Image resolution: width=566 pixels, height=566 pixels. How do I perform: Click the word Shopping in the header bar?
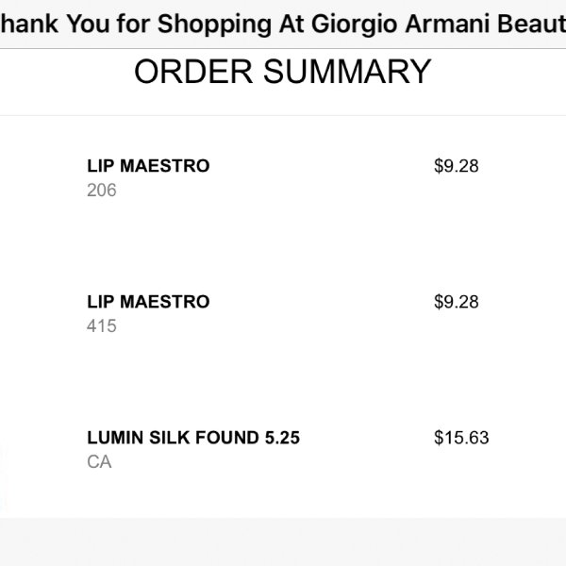coord(214,25)
